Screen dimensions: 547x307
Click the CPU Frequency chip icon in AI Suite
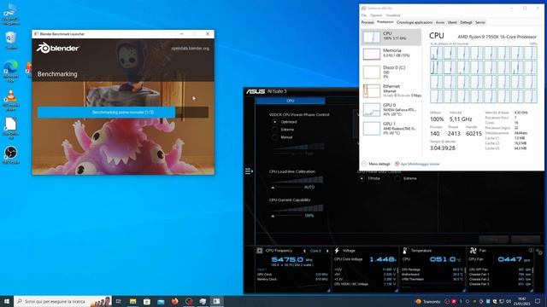pyautogui.click(x=260, y=251)
